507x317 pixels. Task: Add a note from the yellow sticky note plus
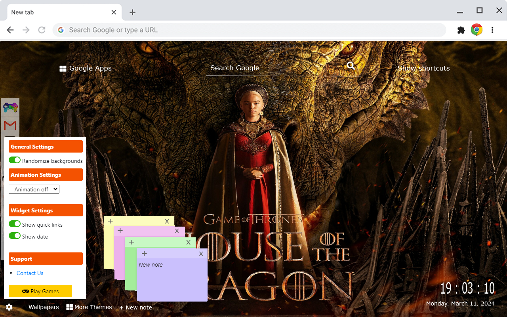110,221
